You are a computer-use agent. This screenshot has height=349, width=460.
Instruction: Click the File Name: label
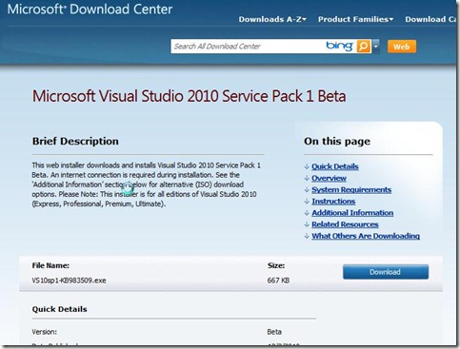pos(50,265)
